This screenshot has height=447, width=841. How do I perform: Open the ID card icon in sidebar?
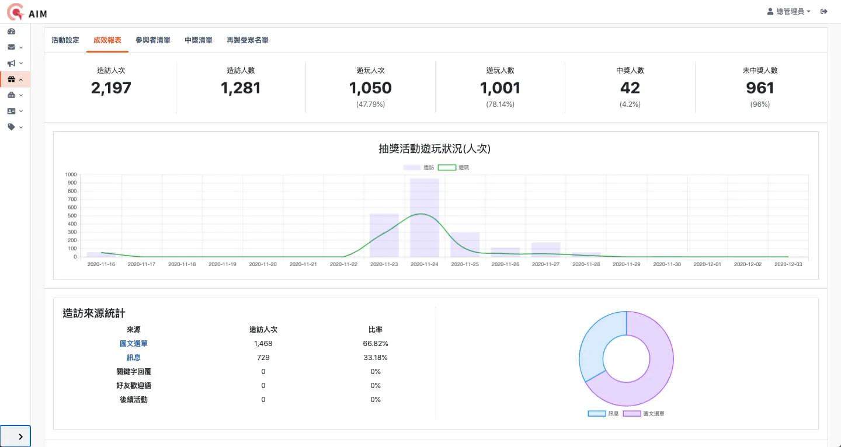pyautogui.click(x=11, y=110)
